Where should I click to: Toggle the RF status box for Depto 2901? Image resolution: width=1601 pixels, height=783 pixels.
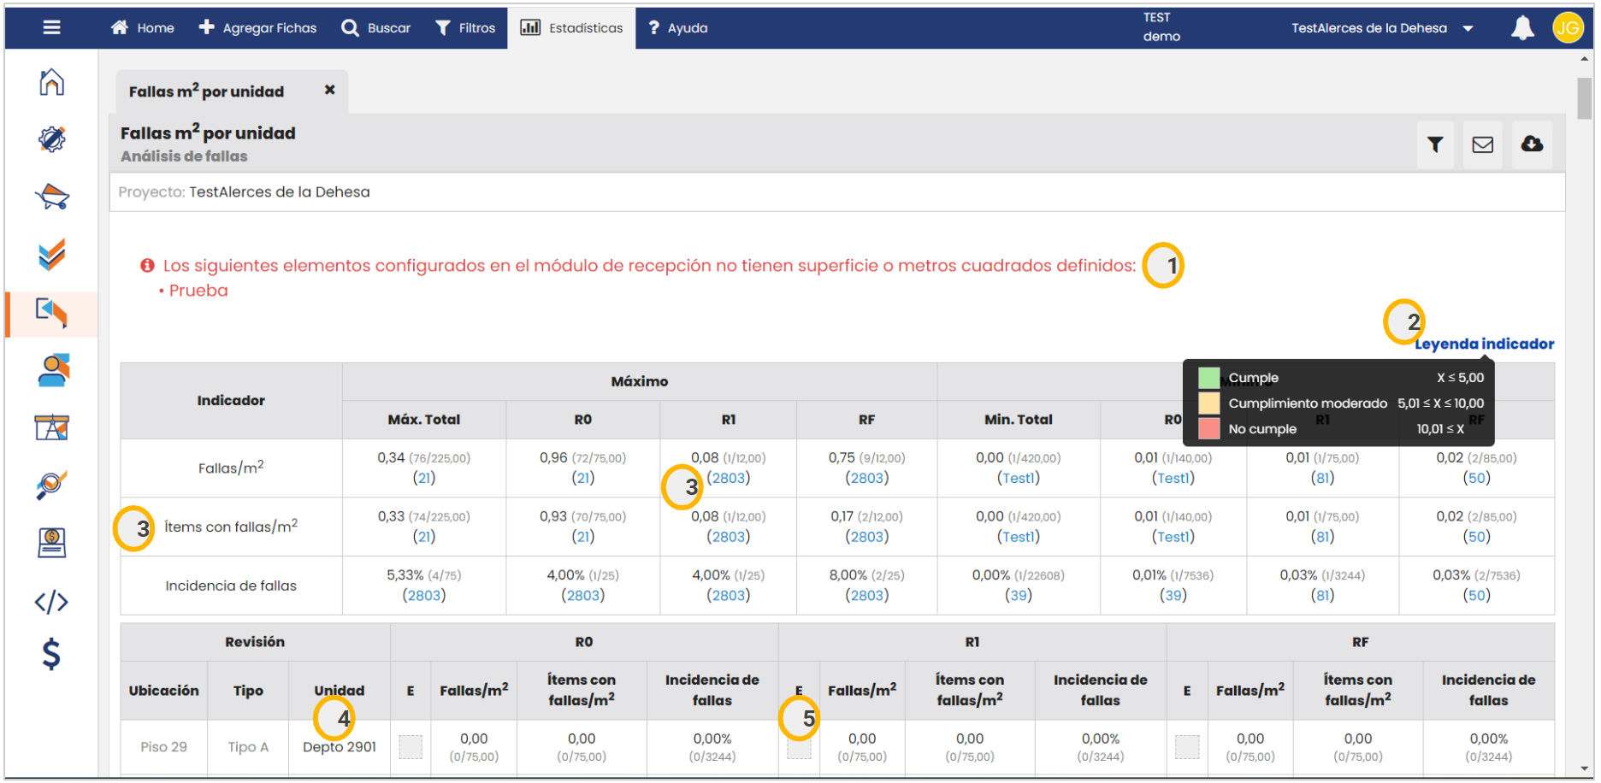click(1187, 747)
